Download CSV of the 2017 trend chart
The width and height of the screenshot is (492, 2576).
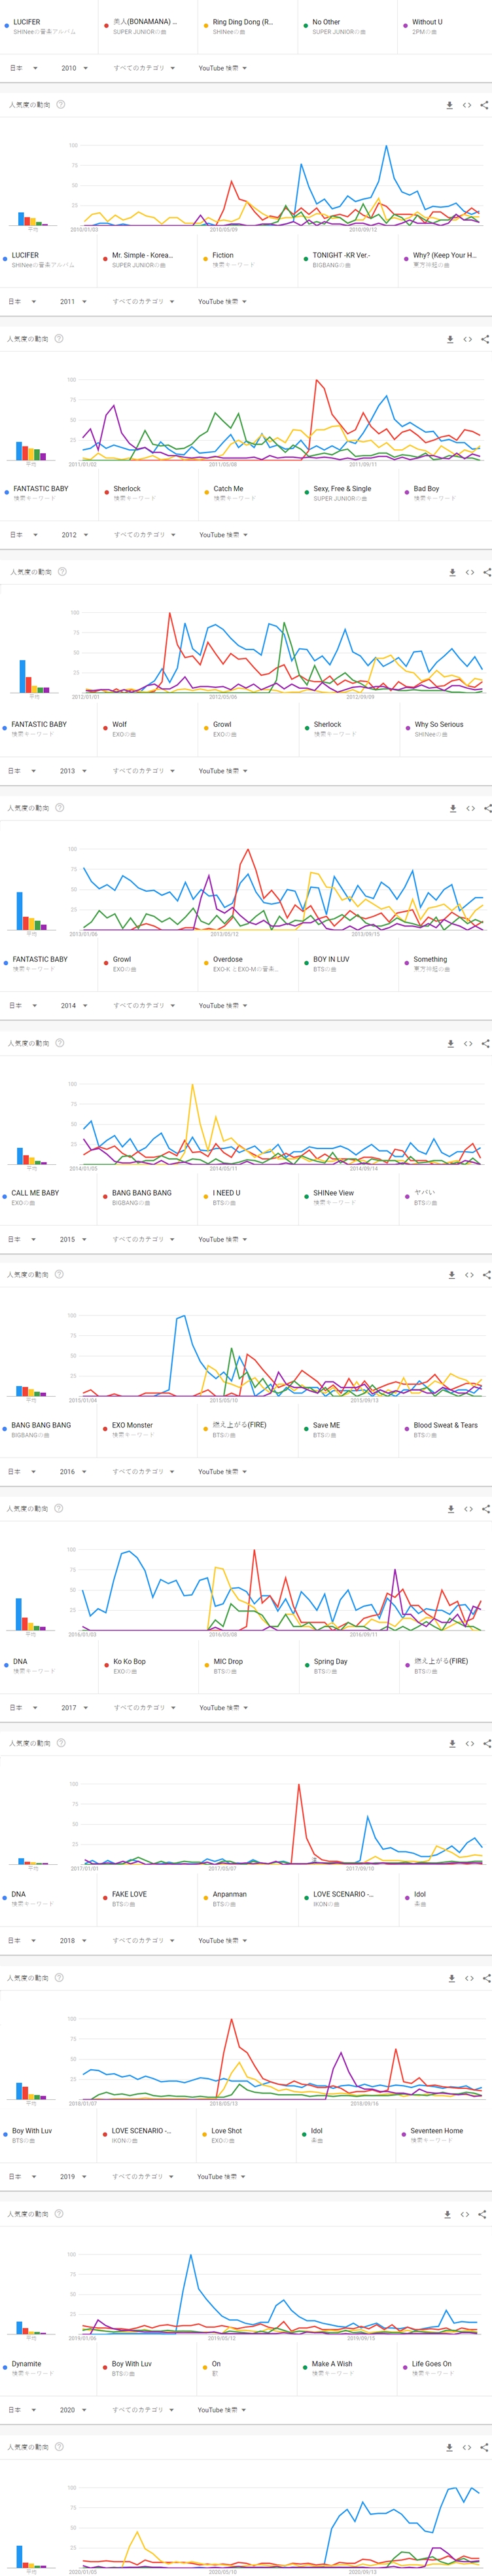[451, 1743]
